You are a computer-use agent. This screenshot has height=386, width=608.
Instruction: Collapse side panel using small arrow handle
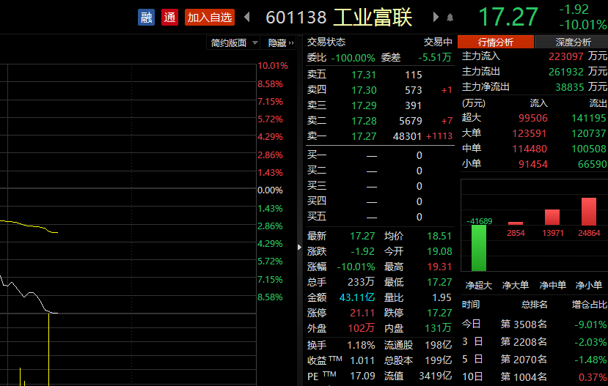pyautogui.click(x=298, y=248)
